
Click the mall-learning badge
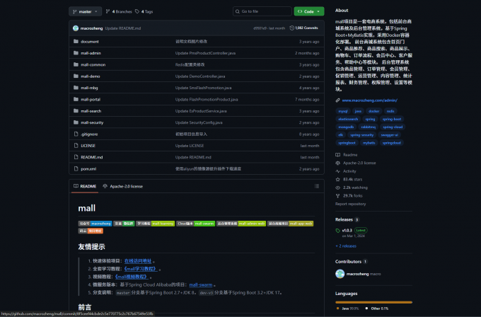point(155,224)
